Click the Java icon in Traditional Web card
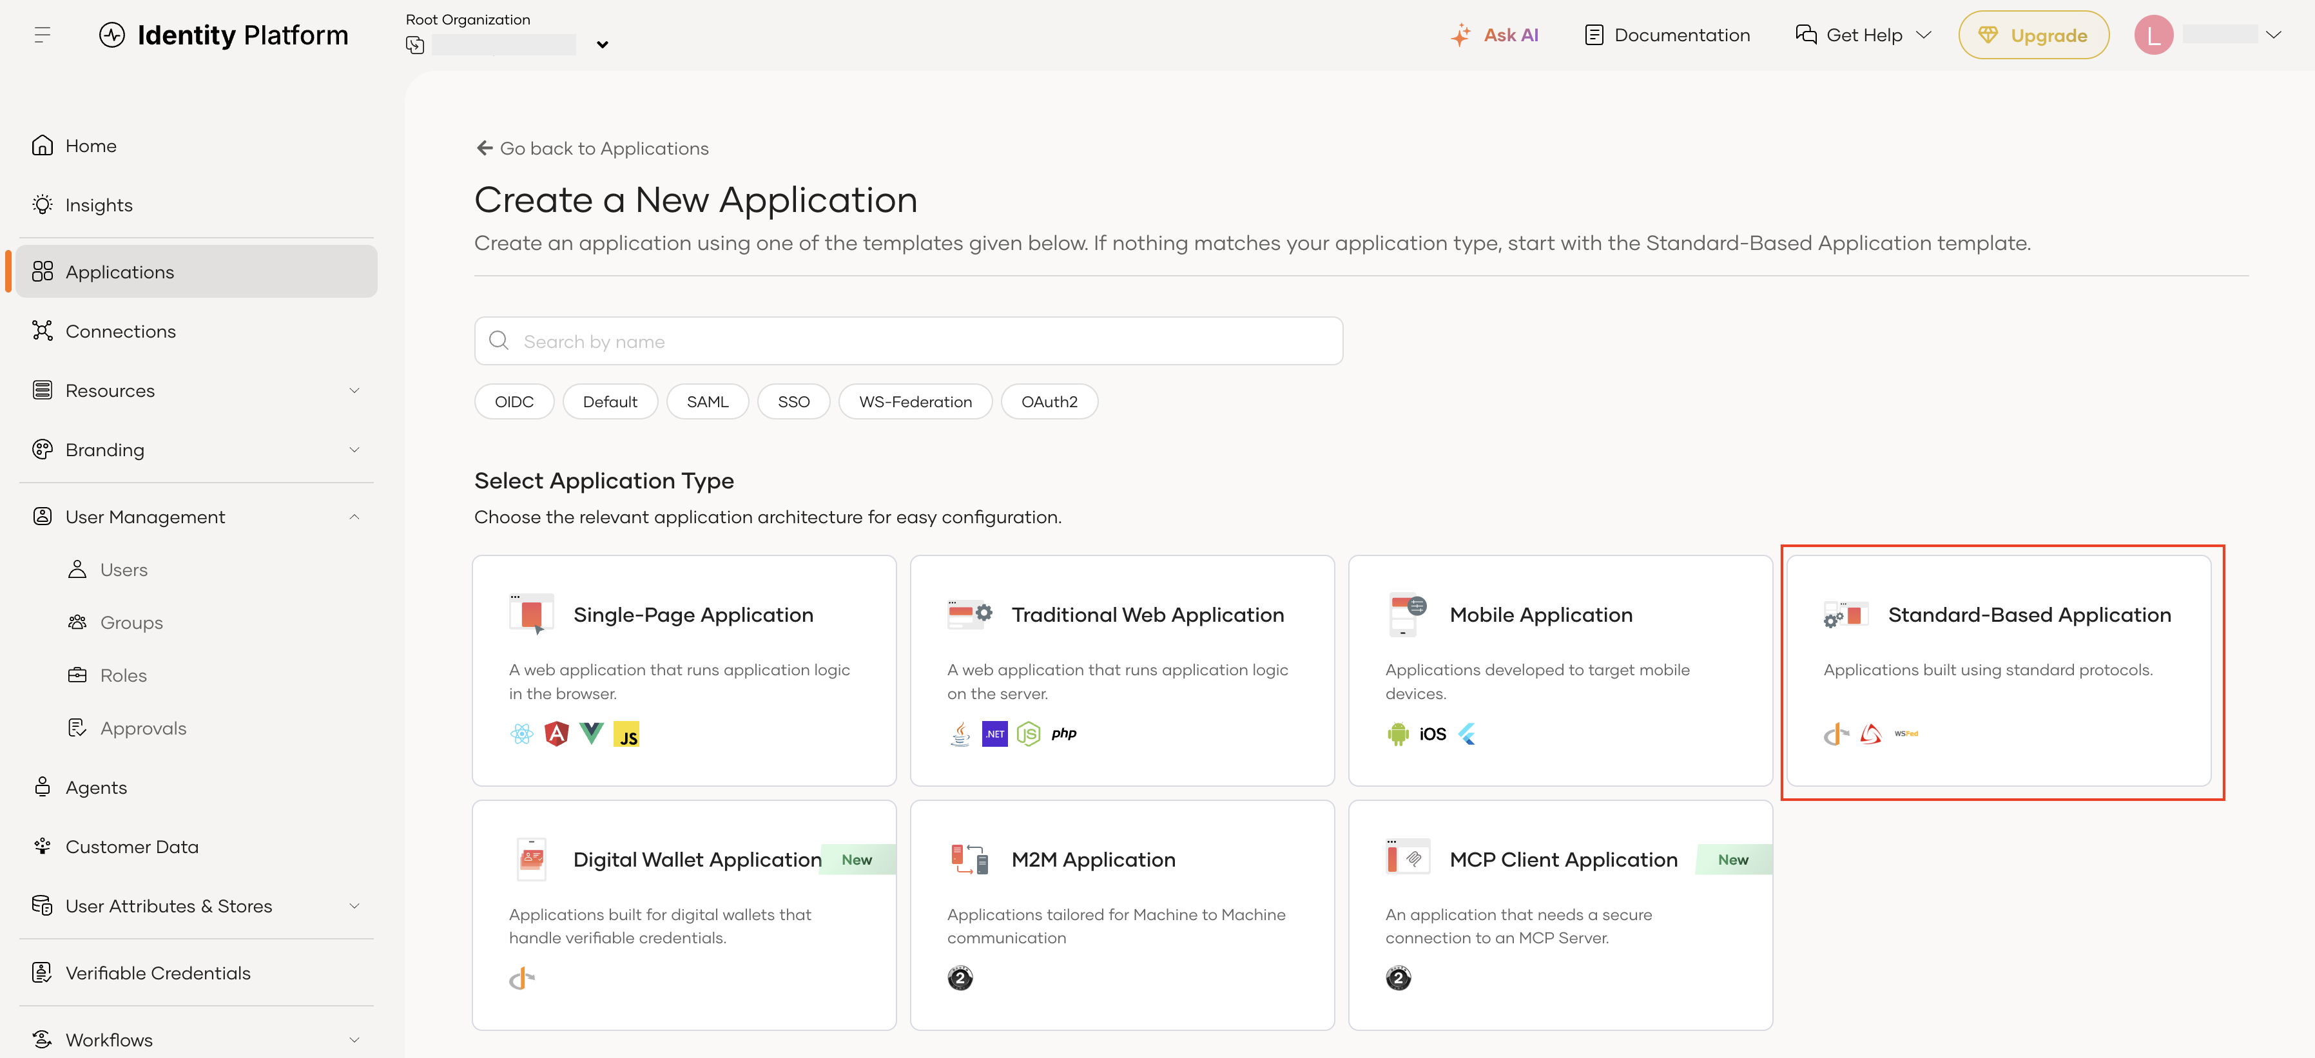The width and height of the screenshot is (2315, 1058). pos(960,734)
